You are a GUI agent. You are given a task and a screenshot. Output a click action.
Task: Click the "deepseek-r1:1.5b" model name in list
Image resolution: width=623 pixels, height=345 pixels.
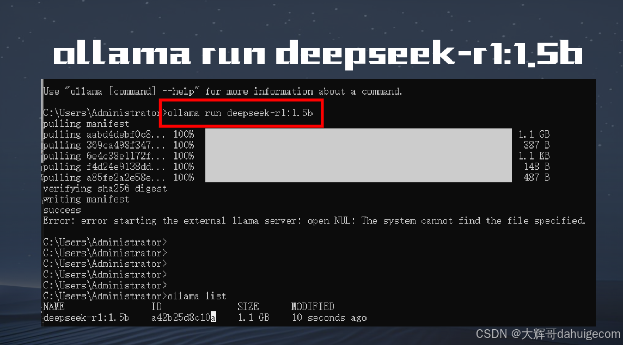tap(86, 318)
